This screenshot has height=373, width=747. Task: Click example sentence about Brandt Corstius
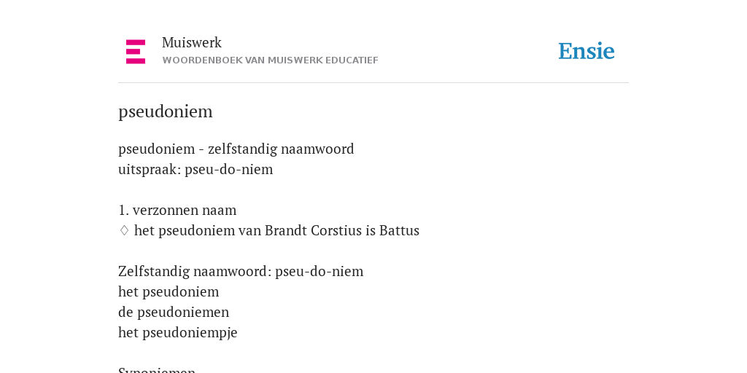276,230
